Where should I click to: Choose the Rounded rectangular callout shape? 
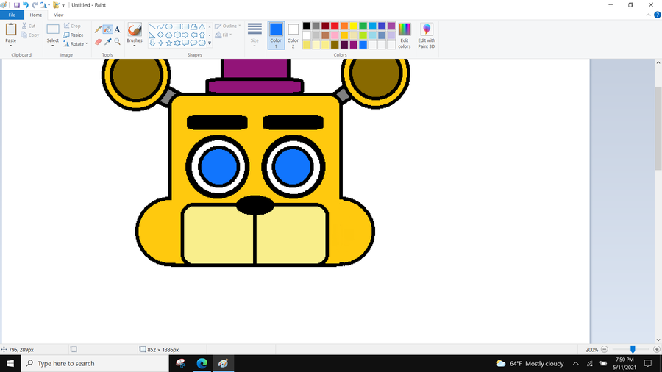click(185, 43)
